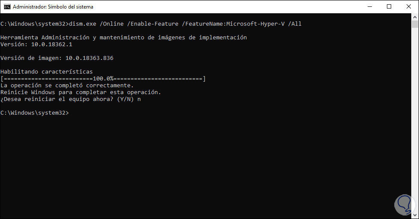Click 'La operación se completó correctamente' message
This screenshot has height=219, width=419.
pyautogui.click(x=67, y=86)
